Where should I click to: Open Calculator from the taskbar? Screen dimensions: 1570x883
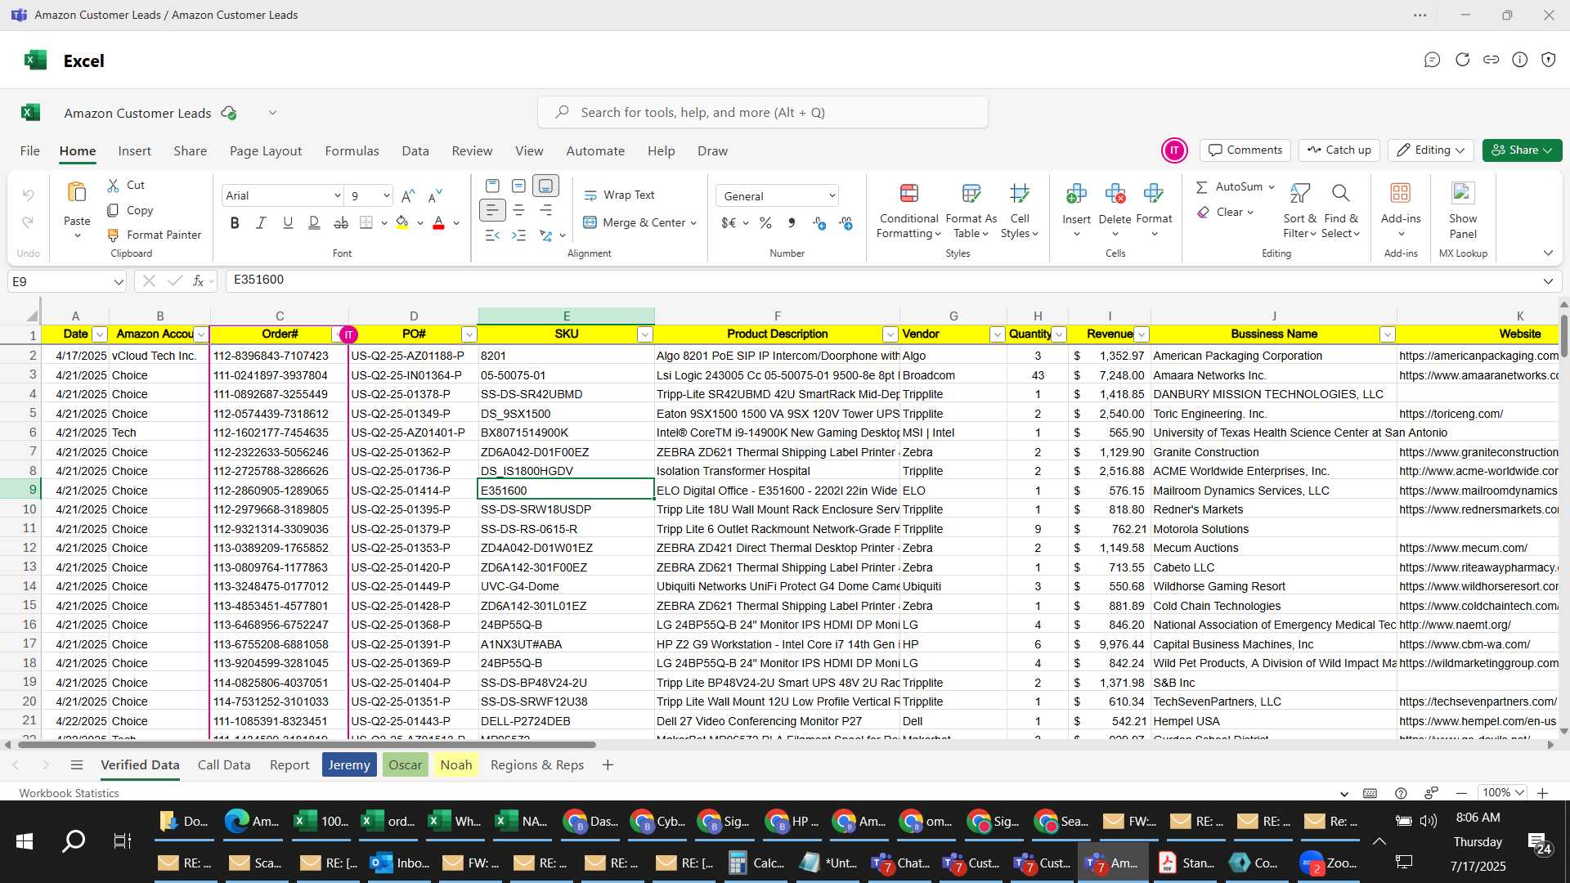tap(756, 863)
